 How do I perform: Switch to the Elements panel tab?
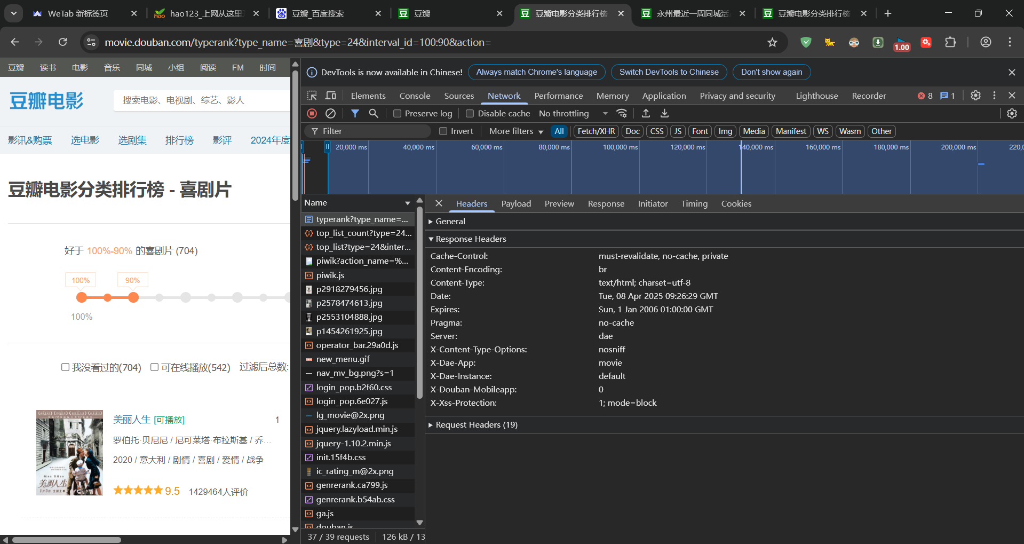click(x=368, y=96)
